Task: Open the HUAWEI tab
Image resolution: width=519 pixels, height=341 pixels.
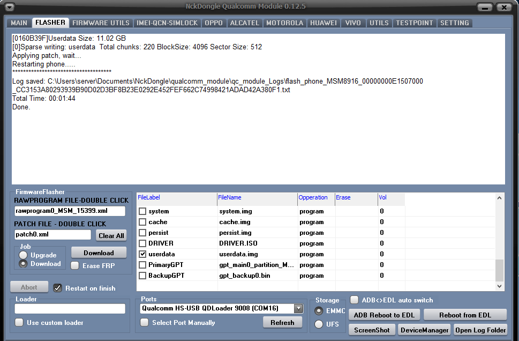Action: [x=324, y=23]
